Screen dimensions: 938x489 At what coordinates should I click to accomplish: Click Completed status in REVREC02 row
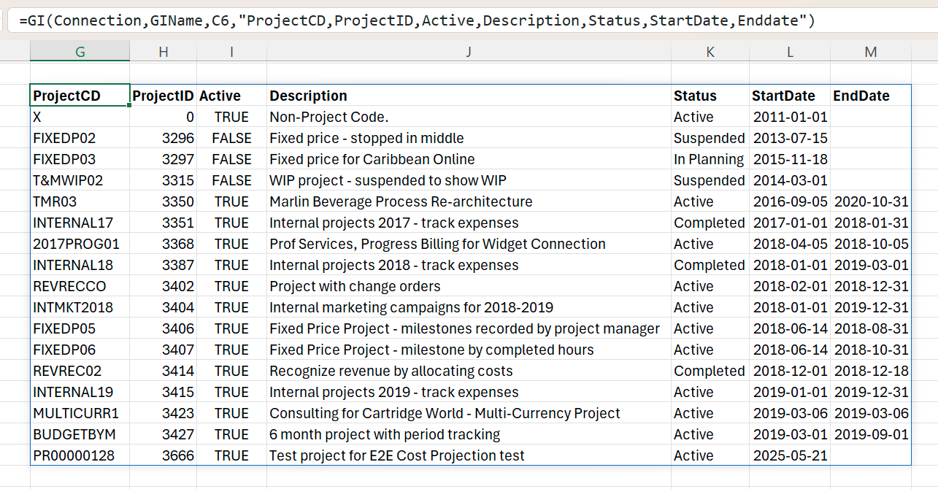(710, 371)
